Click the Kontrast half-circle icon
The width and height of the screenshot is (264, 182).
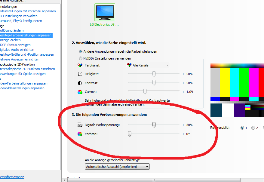(x=80, y=83)
